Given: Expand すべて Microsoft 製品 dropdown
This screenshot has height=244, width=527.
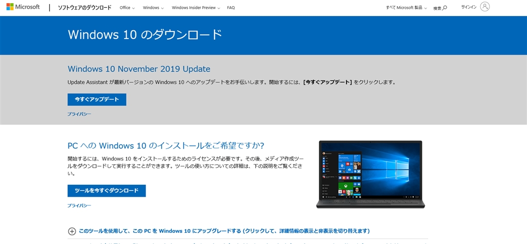Looking at the screenshot, I should pyautogui.click(x=407, y=8).
